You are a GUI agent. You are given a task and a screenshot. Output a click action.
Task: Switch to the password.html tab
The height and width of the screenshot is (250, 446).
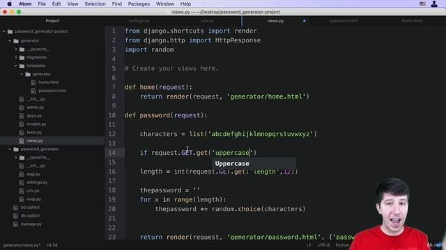point(344,21)
